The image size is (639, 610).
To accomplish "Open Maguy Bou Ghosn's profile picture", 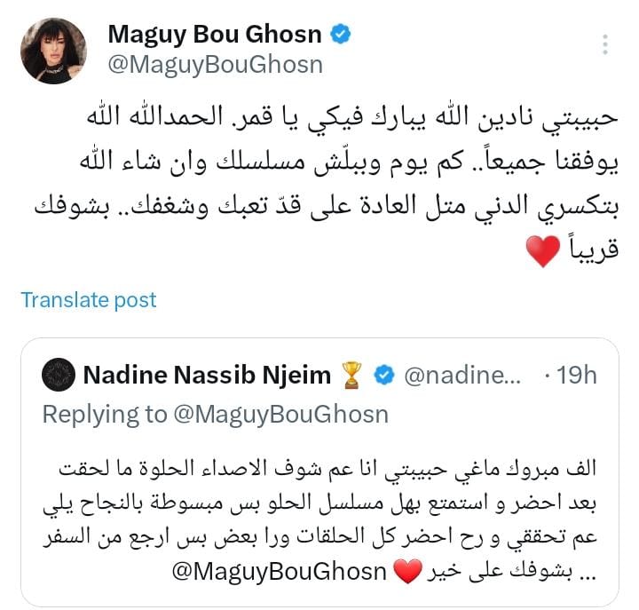I will point(53,51).
